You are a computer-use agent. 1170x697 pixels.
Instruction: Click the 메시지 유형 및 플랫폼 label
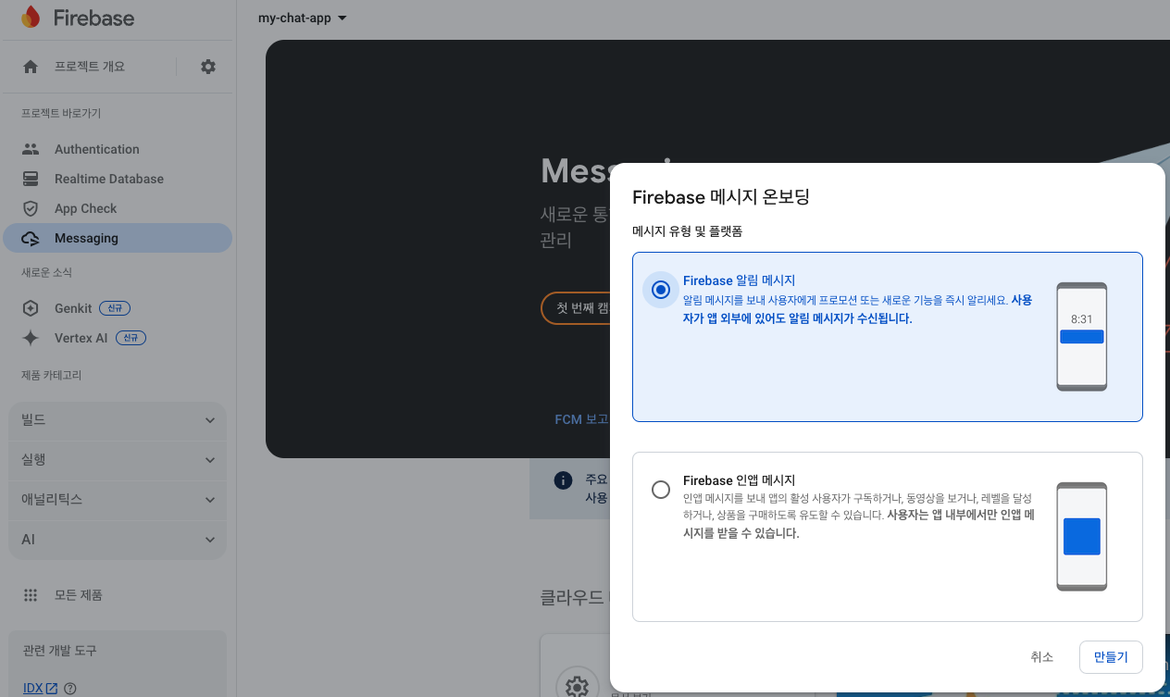point(688,231)
